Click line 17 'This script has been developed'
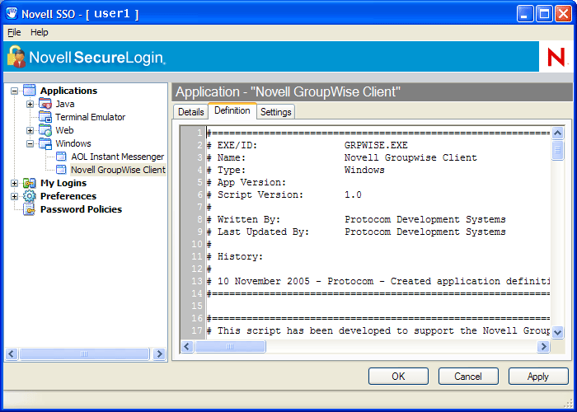577x412 pixels. (x=378, y=330)
